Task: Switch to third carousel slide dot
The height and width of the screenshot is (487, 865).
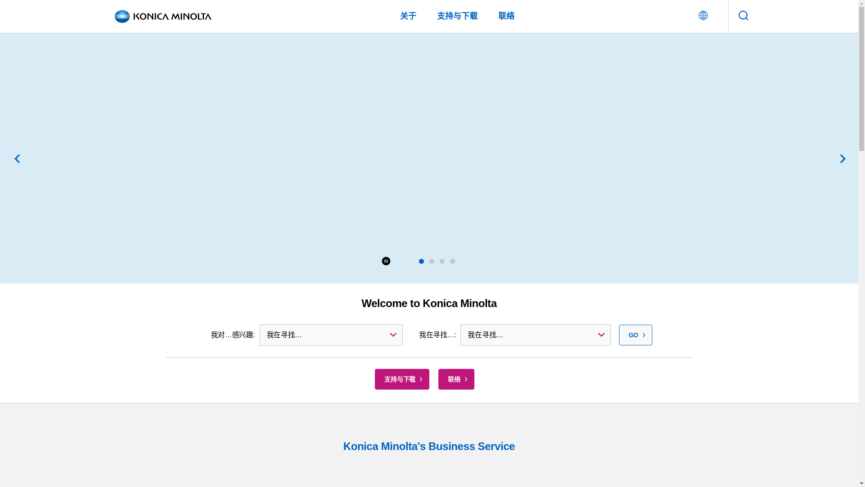Action: 442,262
